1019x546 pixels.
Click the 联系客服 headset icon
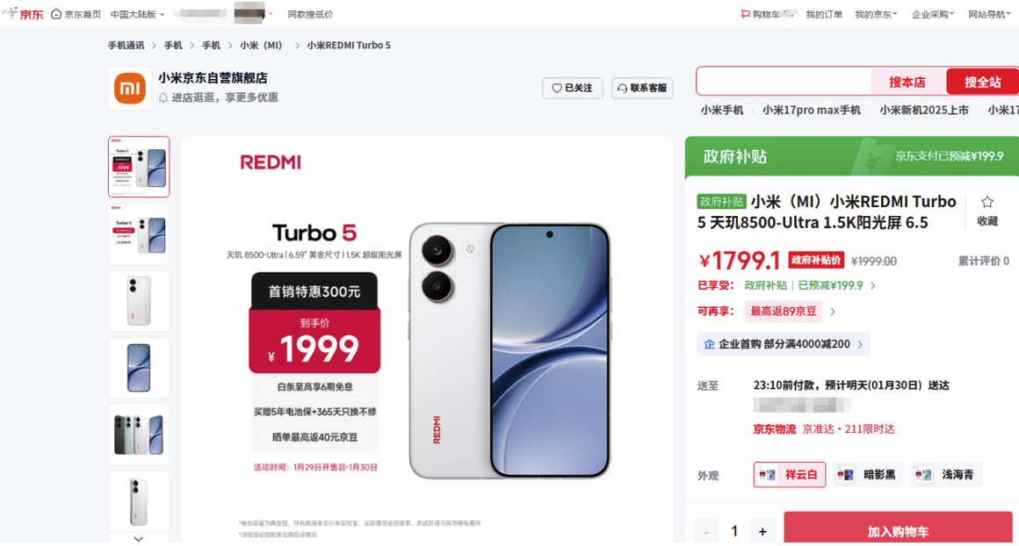(622, 89)
